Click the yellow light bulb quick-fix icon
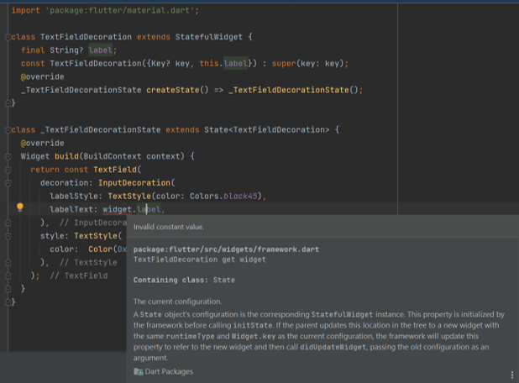The width and height of the screenshot is (519, 383). click(20, 207)
